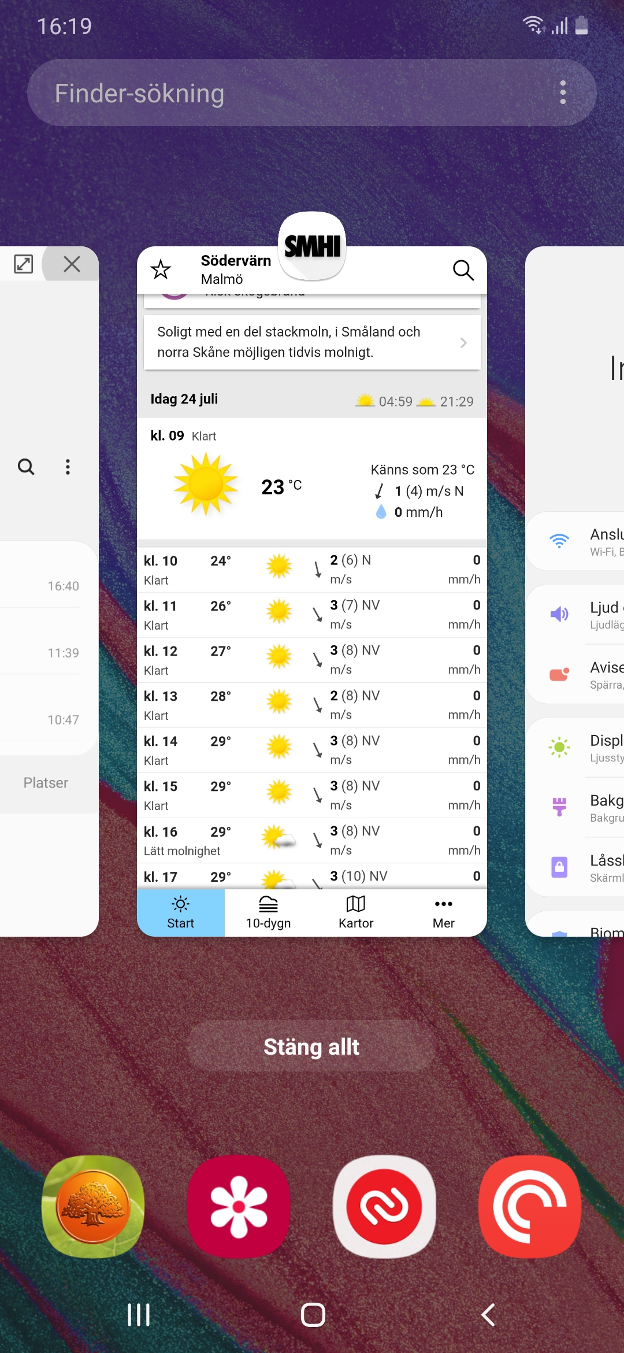Tap the pop-out window icon on left card
This screenshot has height=1353, width=624.
click(24, 264)
